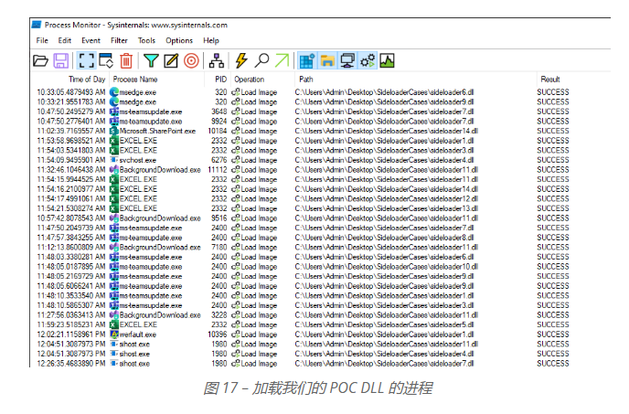This screenshot has height=414, width=629.
Task: Click PID 10396 cell
Action: [x=218, y=334]
